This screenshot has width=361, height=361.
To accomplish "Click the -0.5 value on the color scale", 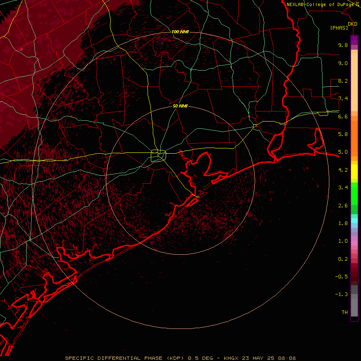I will (x=341, y=277).
